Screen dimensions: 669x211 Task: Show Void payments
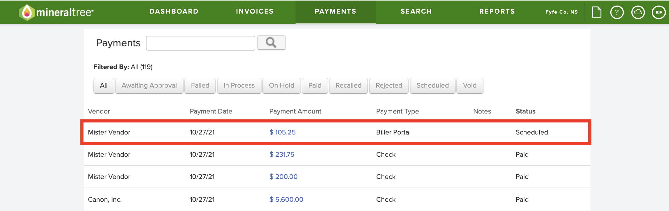[470, 85]
